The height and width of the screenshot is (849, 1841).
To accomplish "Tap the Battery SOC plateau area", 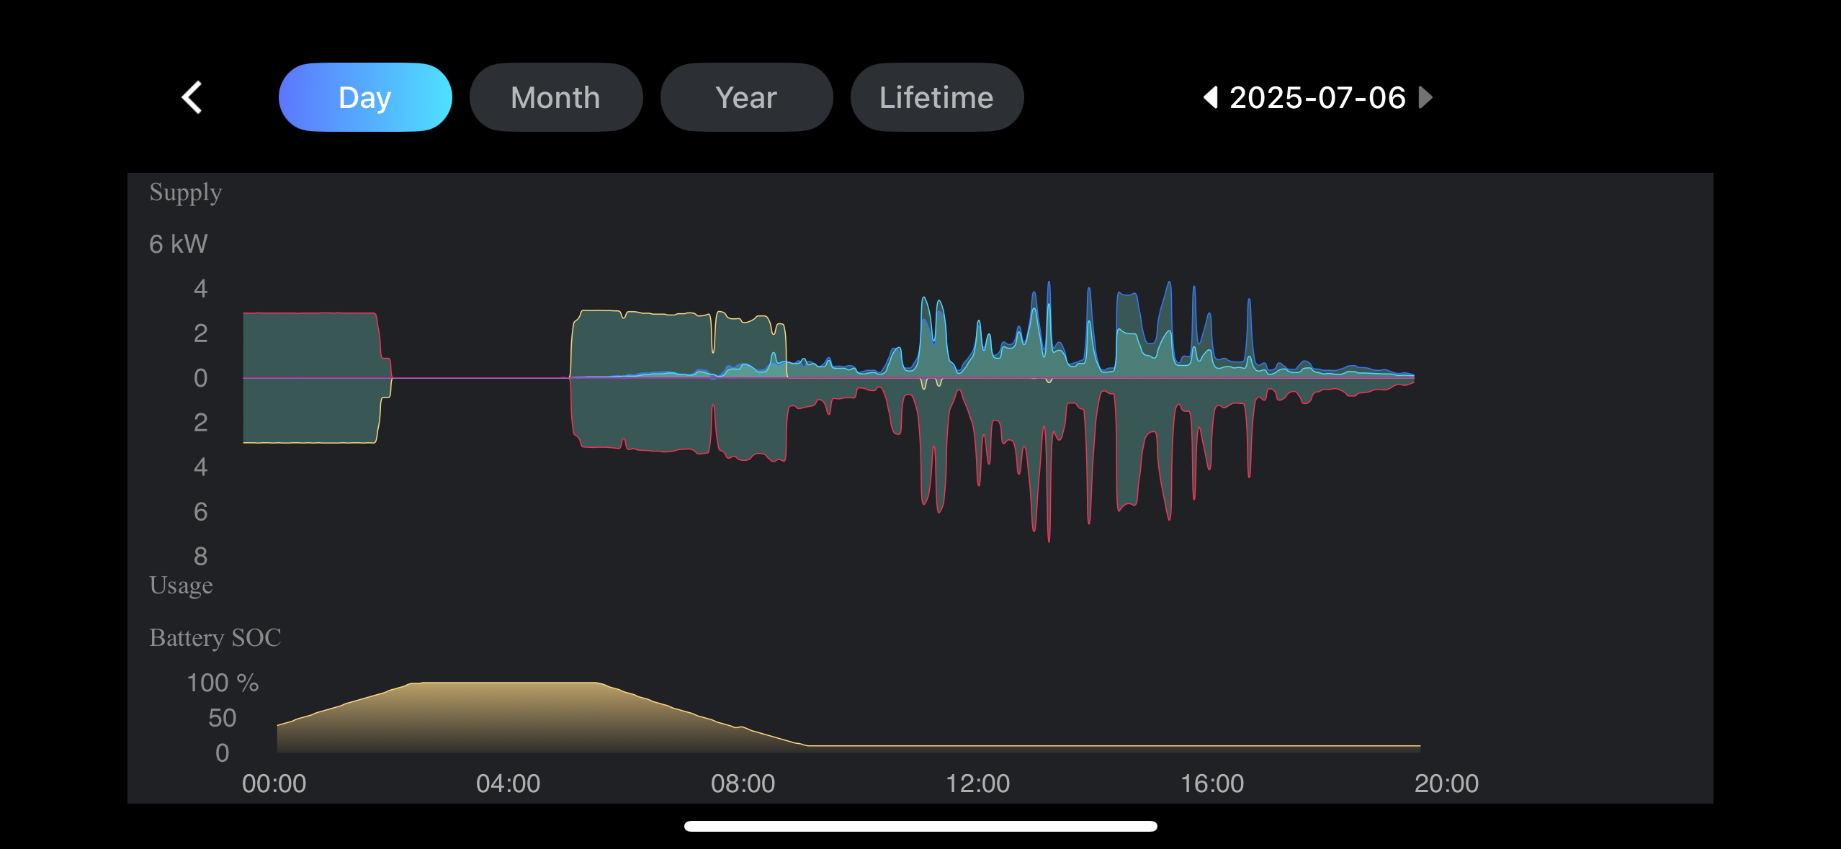I will 504,713.
